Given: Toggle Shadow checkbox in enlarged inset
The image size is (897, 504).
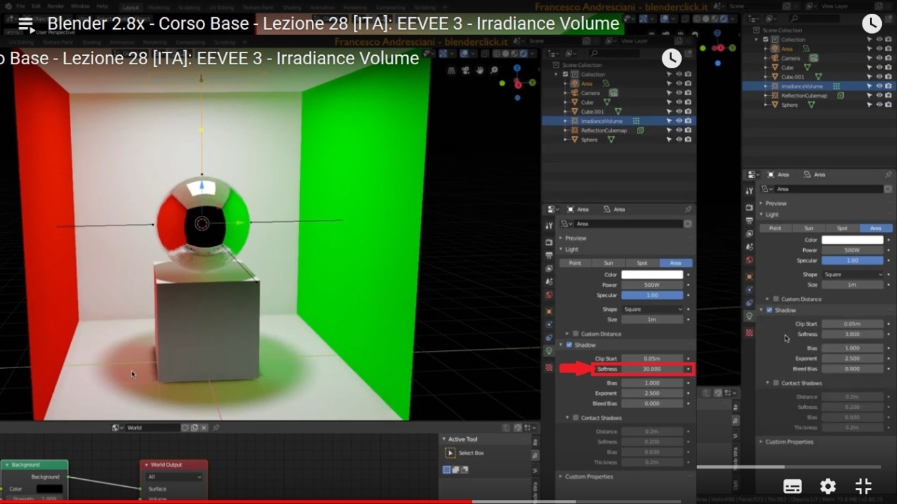Looking at the screenshot, I should [x=569, y=345].
